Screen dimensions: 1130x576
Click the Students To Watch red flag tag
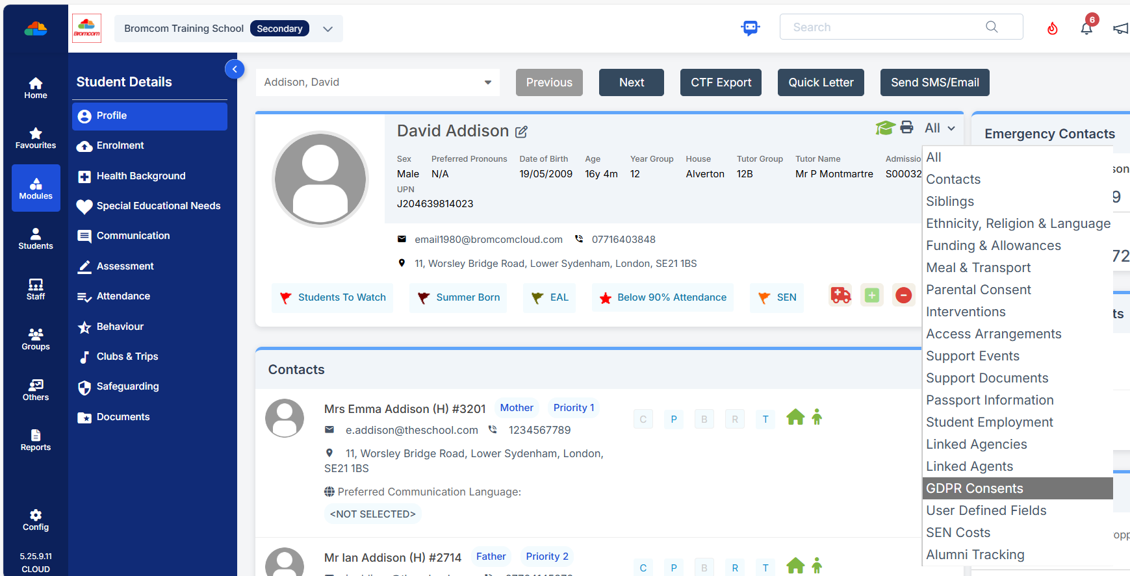pyautogui.click(x=333, y=297)
